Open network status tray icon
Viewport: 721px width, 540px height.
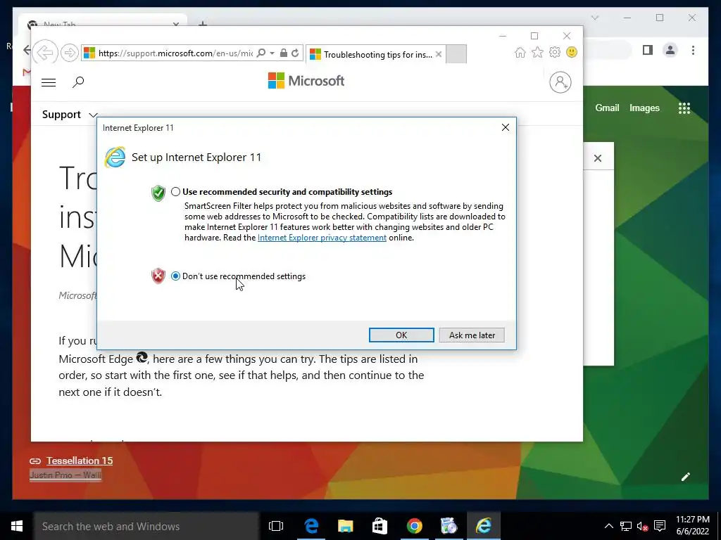pyautogui.click(x=625, y=526)
